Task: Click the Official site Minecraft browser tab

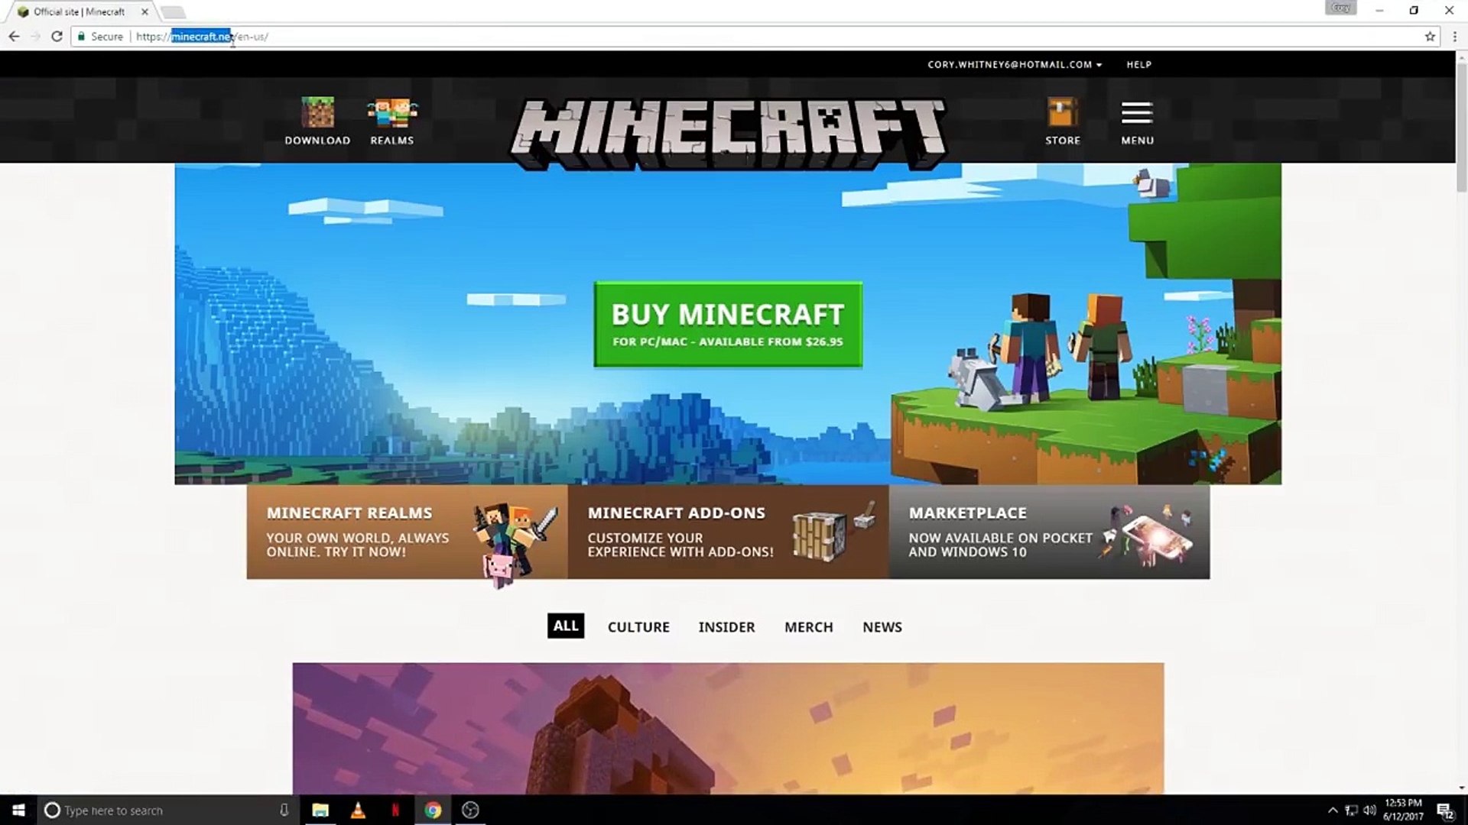Action: (x=79, y=11)
